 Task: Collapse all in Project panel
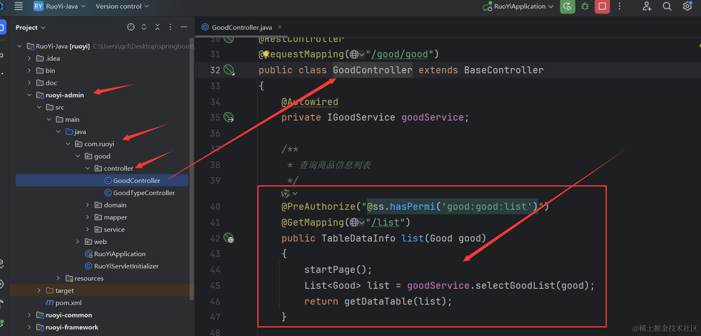pyautogui.click(x=157, y=27)
